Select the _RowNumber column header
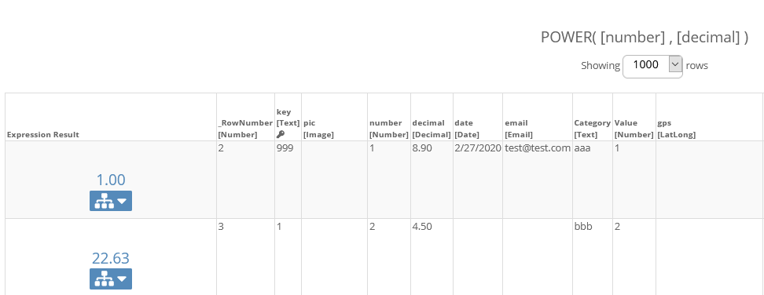The height and width of the screenshot is (295, 764). coord(245,129)
